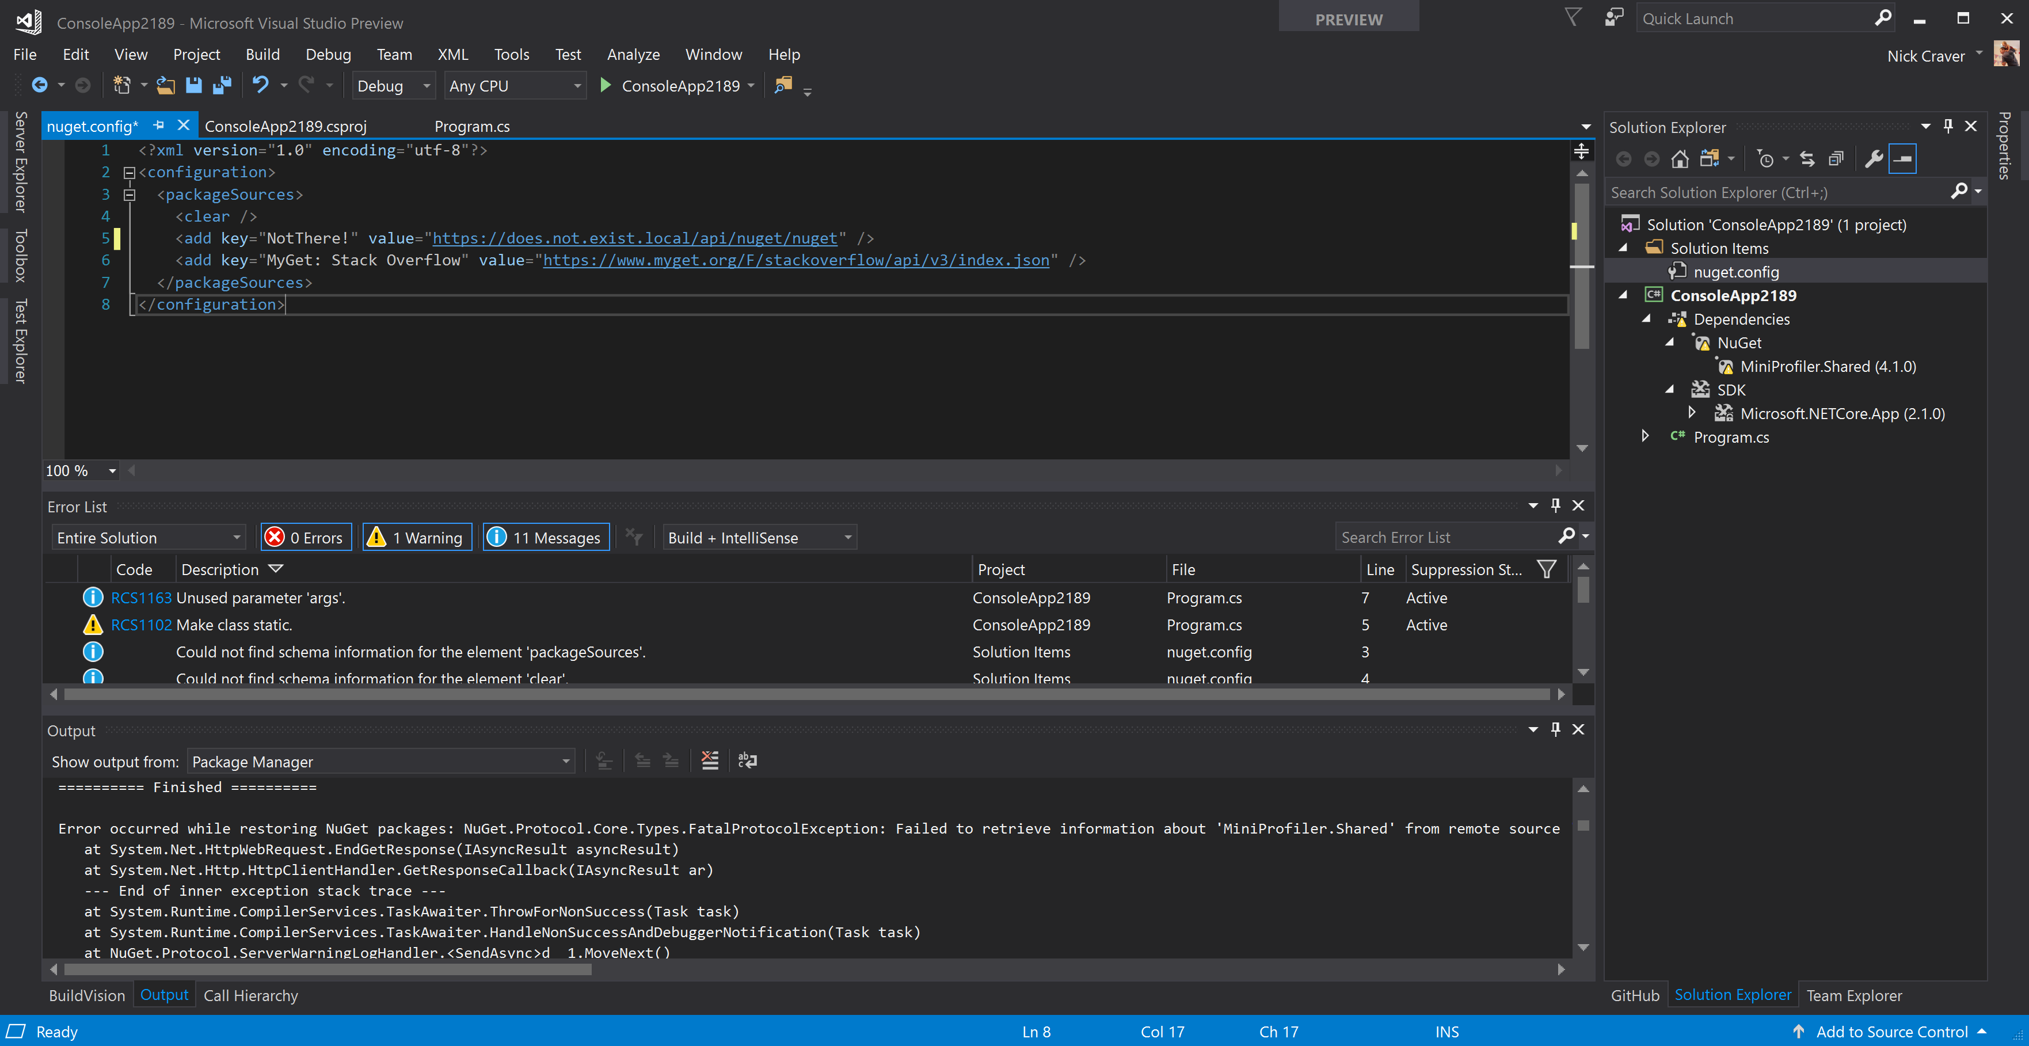Open the Analyze menu
Image resolution: width=2029 pixels, height=1046 pixels.
(x=633, y=54)
